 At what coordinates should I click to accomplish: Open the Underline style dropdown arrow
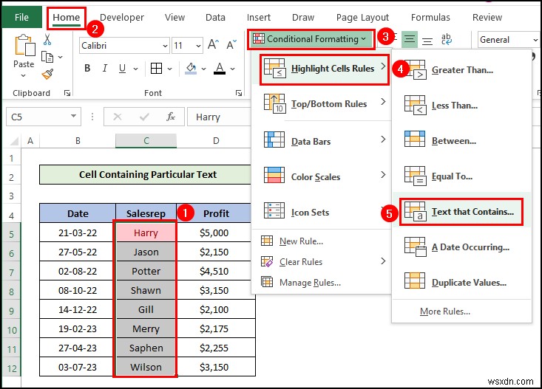[135, 69]
